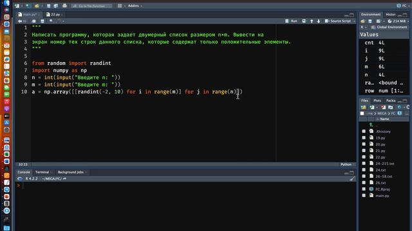The image size is (412, 231).
Task: Open 26.txt in the Files list
Action: pos(380,183)
